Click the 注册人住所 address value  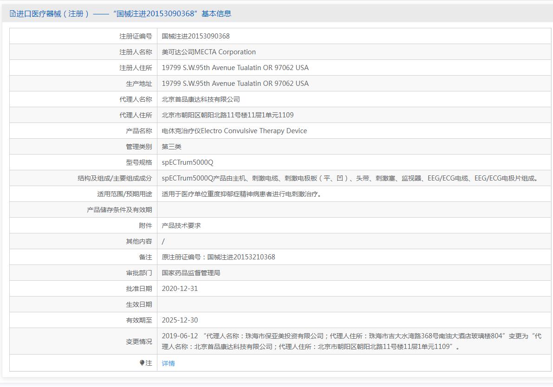[235, 68]
